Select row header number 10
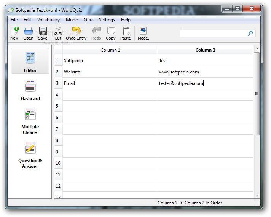271x217 pixels. (58, 163)
